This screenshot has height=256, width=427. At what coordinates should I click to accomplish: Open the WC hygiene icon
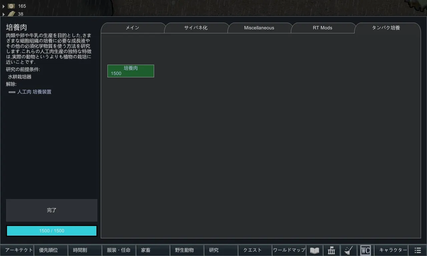pyautogui.click(x=366, y=250)
